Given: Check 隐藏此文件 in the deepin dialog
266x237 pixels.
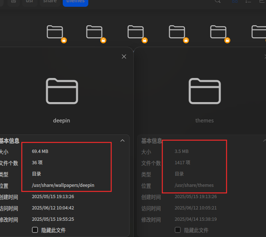Looking at the screenshot, I should (35, 230).
